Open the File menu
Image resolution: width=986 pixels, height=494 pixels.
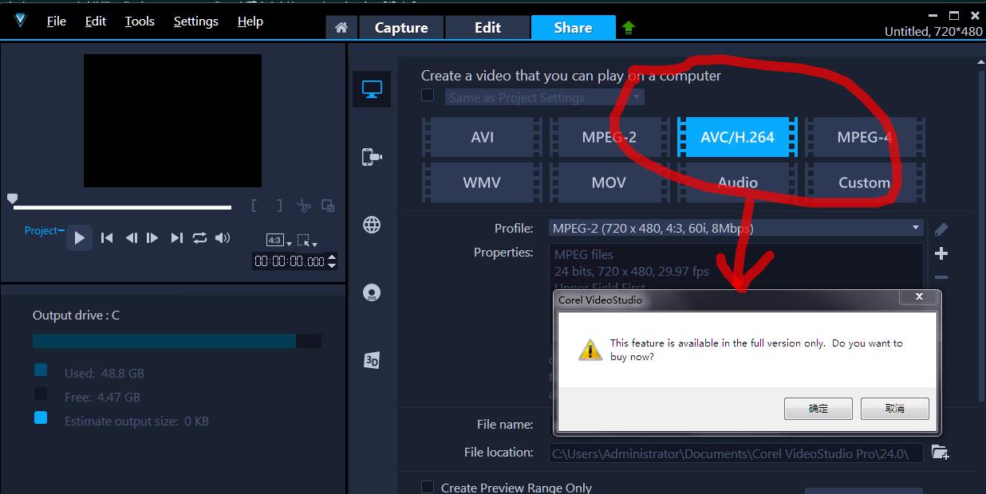[x=57, y=21]
